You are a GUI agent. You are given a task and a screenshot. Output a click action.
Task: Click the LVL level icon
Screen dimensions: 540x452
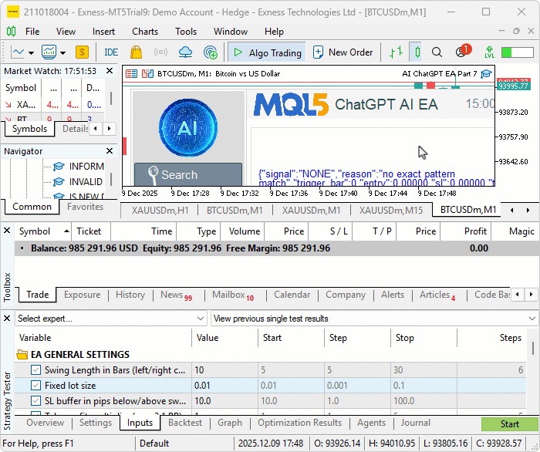coord(489,52)
